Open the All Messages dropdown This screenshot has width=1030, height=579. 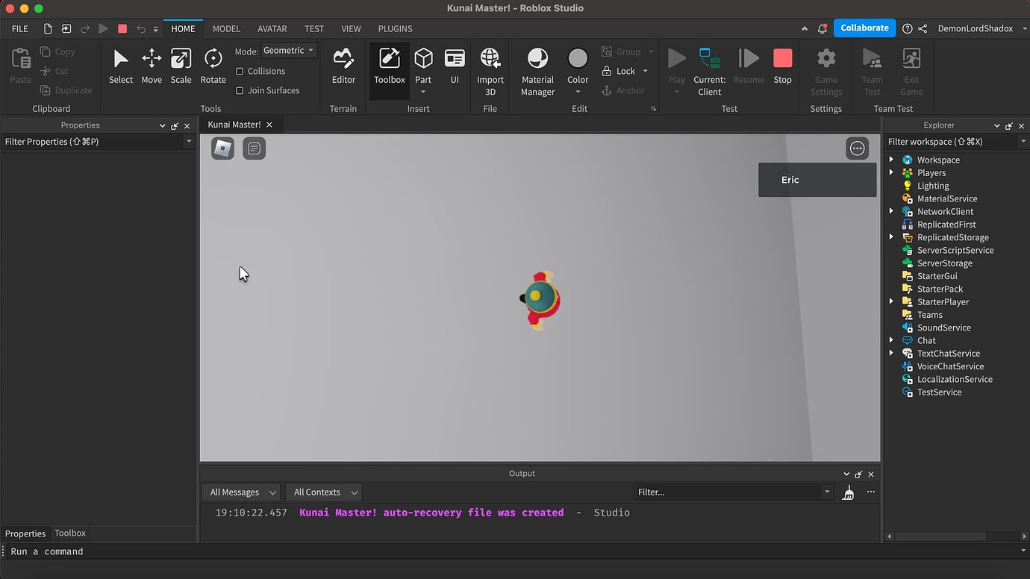pos(242,492)
